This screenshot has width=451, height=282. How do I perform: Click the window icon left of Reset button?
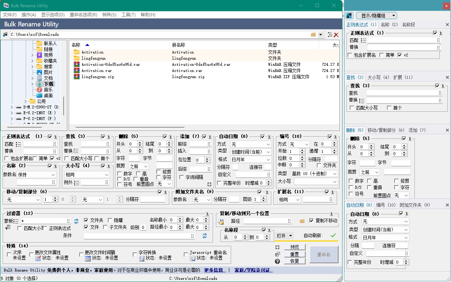click(x=277, y=255)
